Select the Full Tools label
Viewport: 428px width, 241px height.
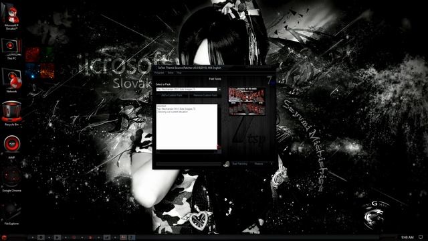tap(215, 79)
